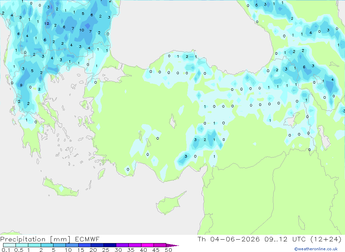Click the legend label "0.5"
Screen dimensions: 345x252
(x=19, y=250)
